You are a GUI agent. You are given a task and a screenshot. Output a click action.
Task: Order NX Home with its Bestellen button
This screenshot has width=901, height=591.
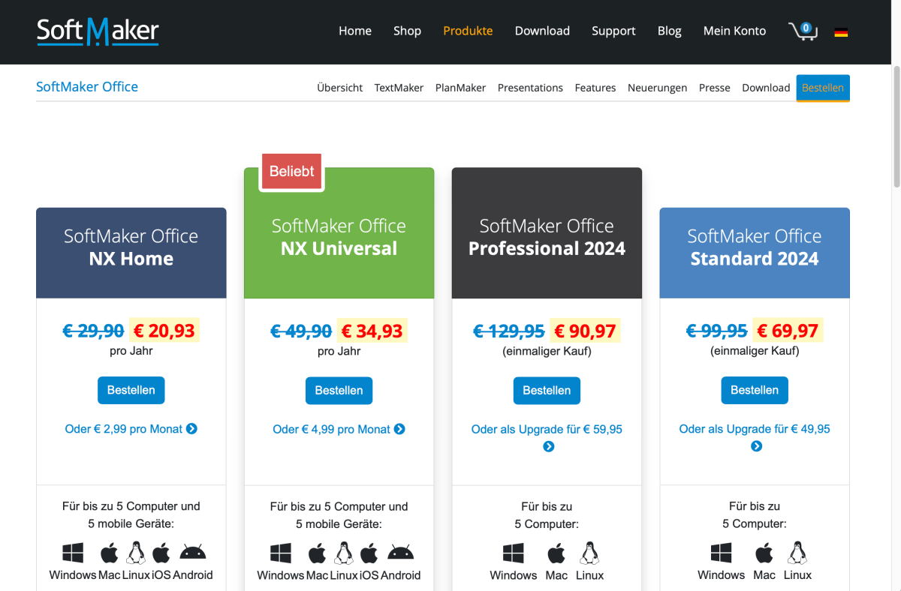coord(131,390)
